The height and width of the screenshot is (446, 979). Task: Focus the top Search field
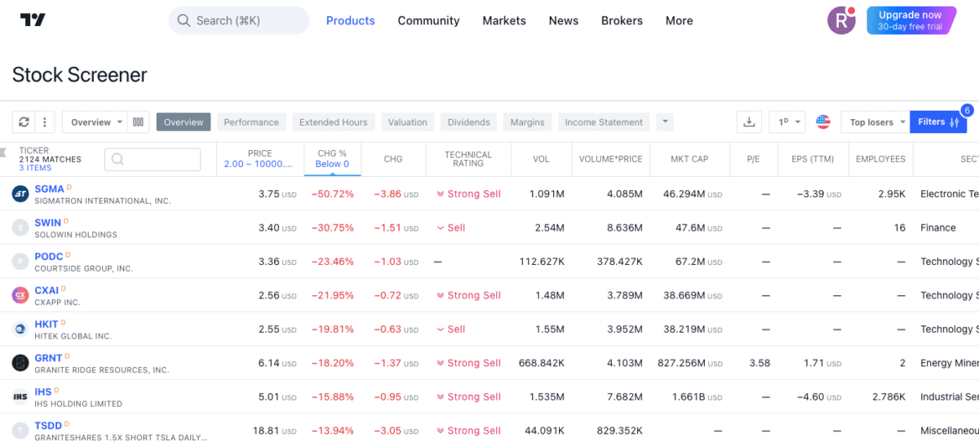tap(239, 20)
